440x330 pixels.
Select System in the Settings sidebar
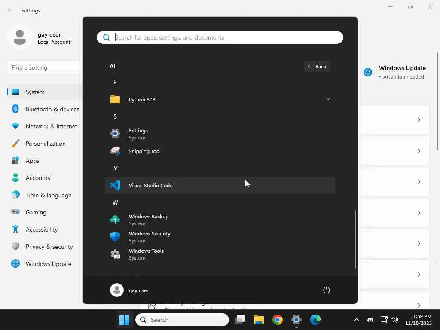click(x=45, y=92)
